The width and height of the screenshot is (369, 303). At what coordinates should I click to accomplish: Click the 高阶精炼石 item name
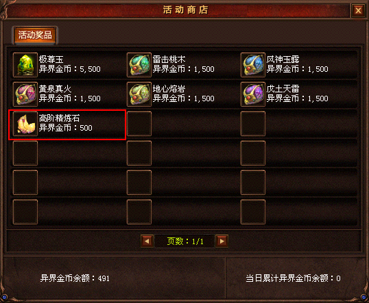[59, 118]
